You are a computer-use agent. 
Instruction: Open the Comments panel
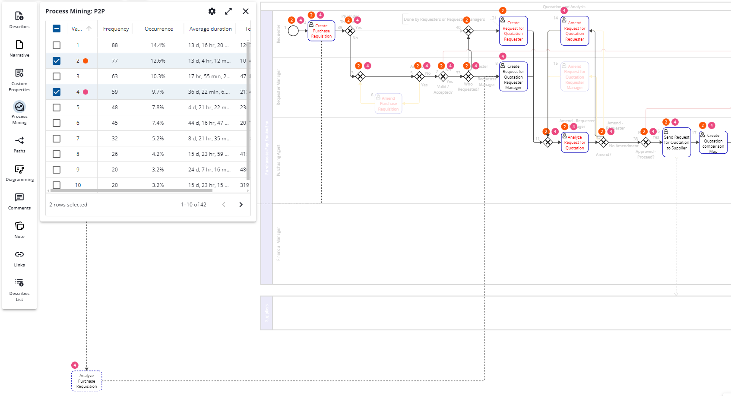pyautogui.click(x=19, y=201)
